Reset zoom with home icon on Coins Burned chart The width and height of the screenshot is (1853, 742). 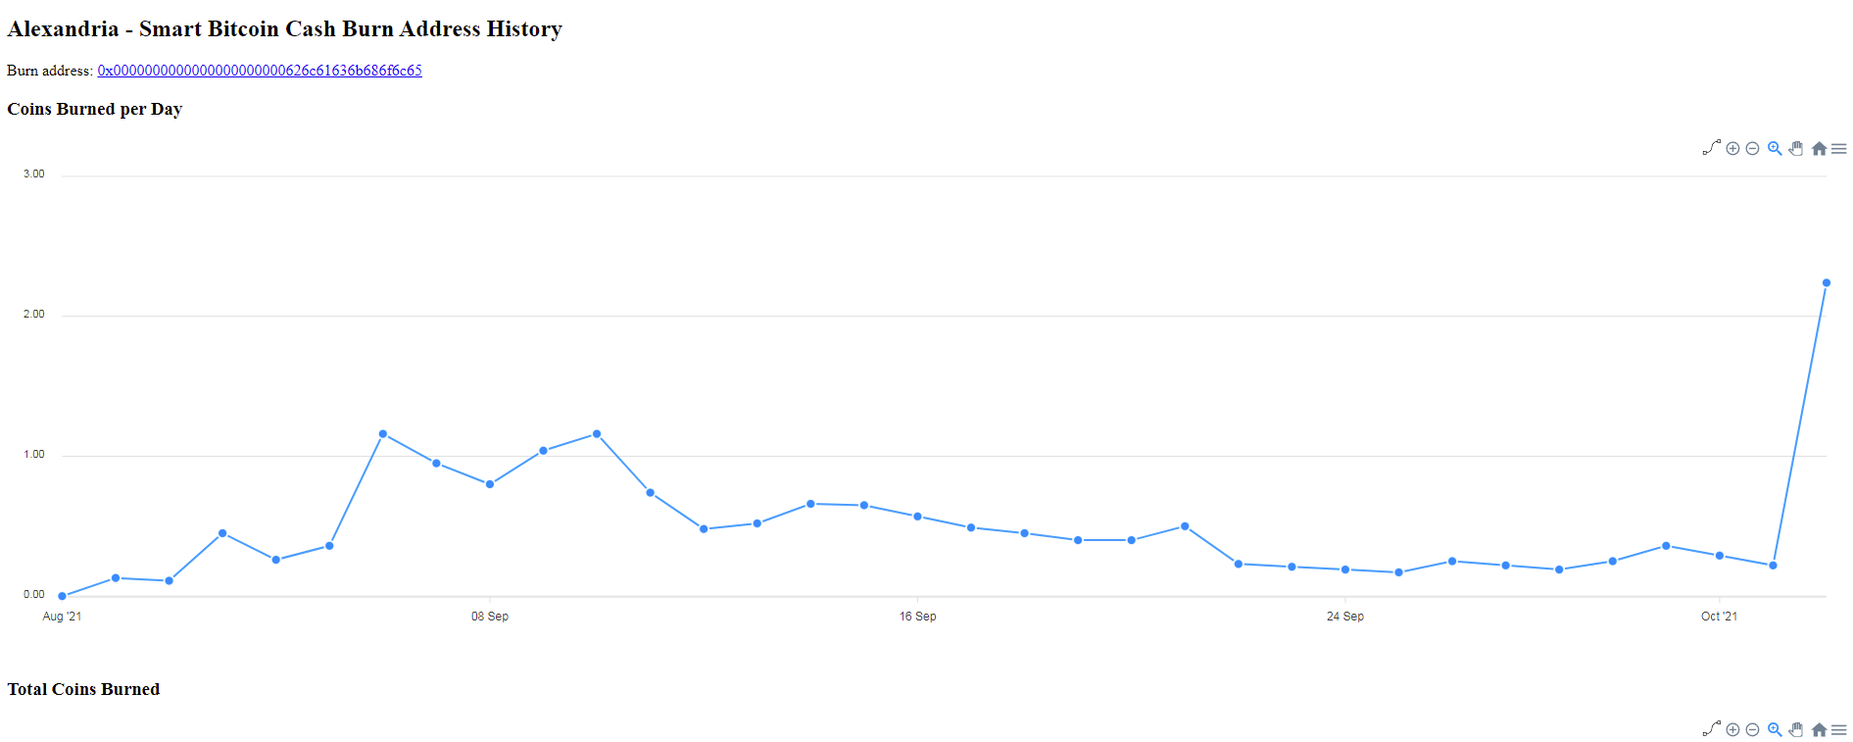pyautogui.click(x=1819, y=149)
